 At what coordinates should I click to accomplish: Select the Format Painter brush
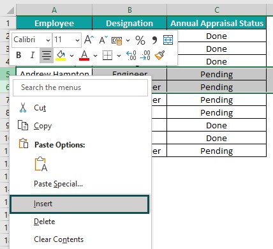pyautogui.click(x=159, y=56)
